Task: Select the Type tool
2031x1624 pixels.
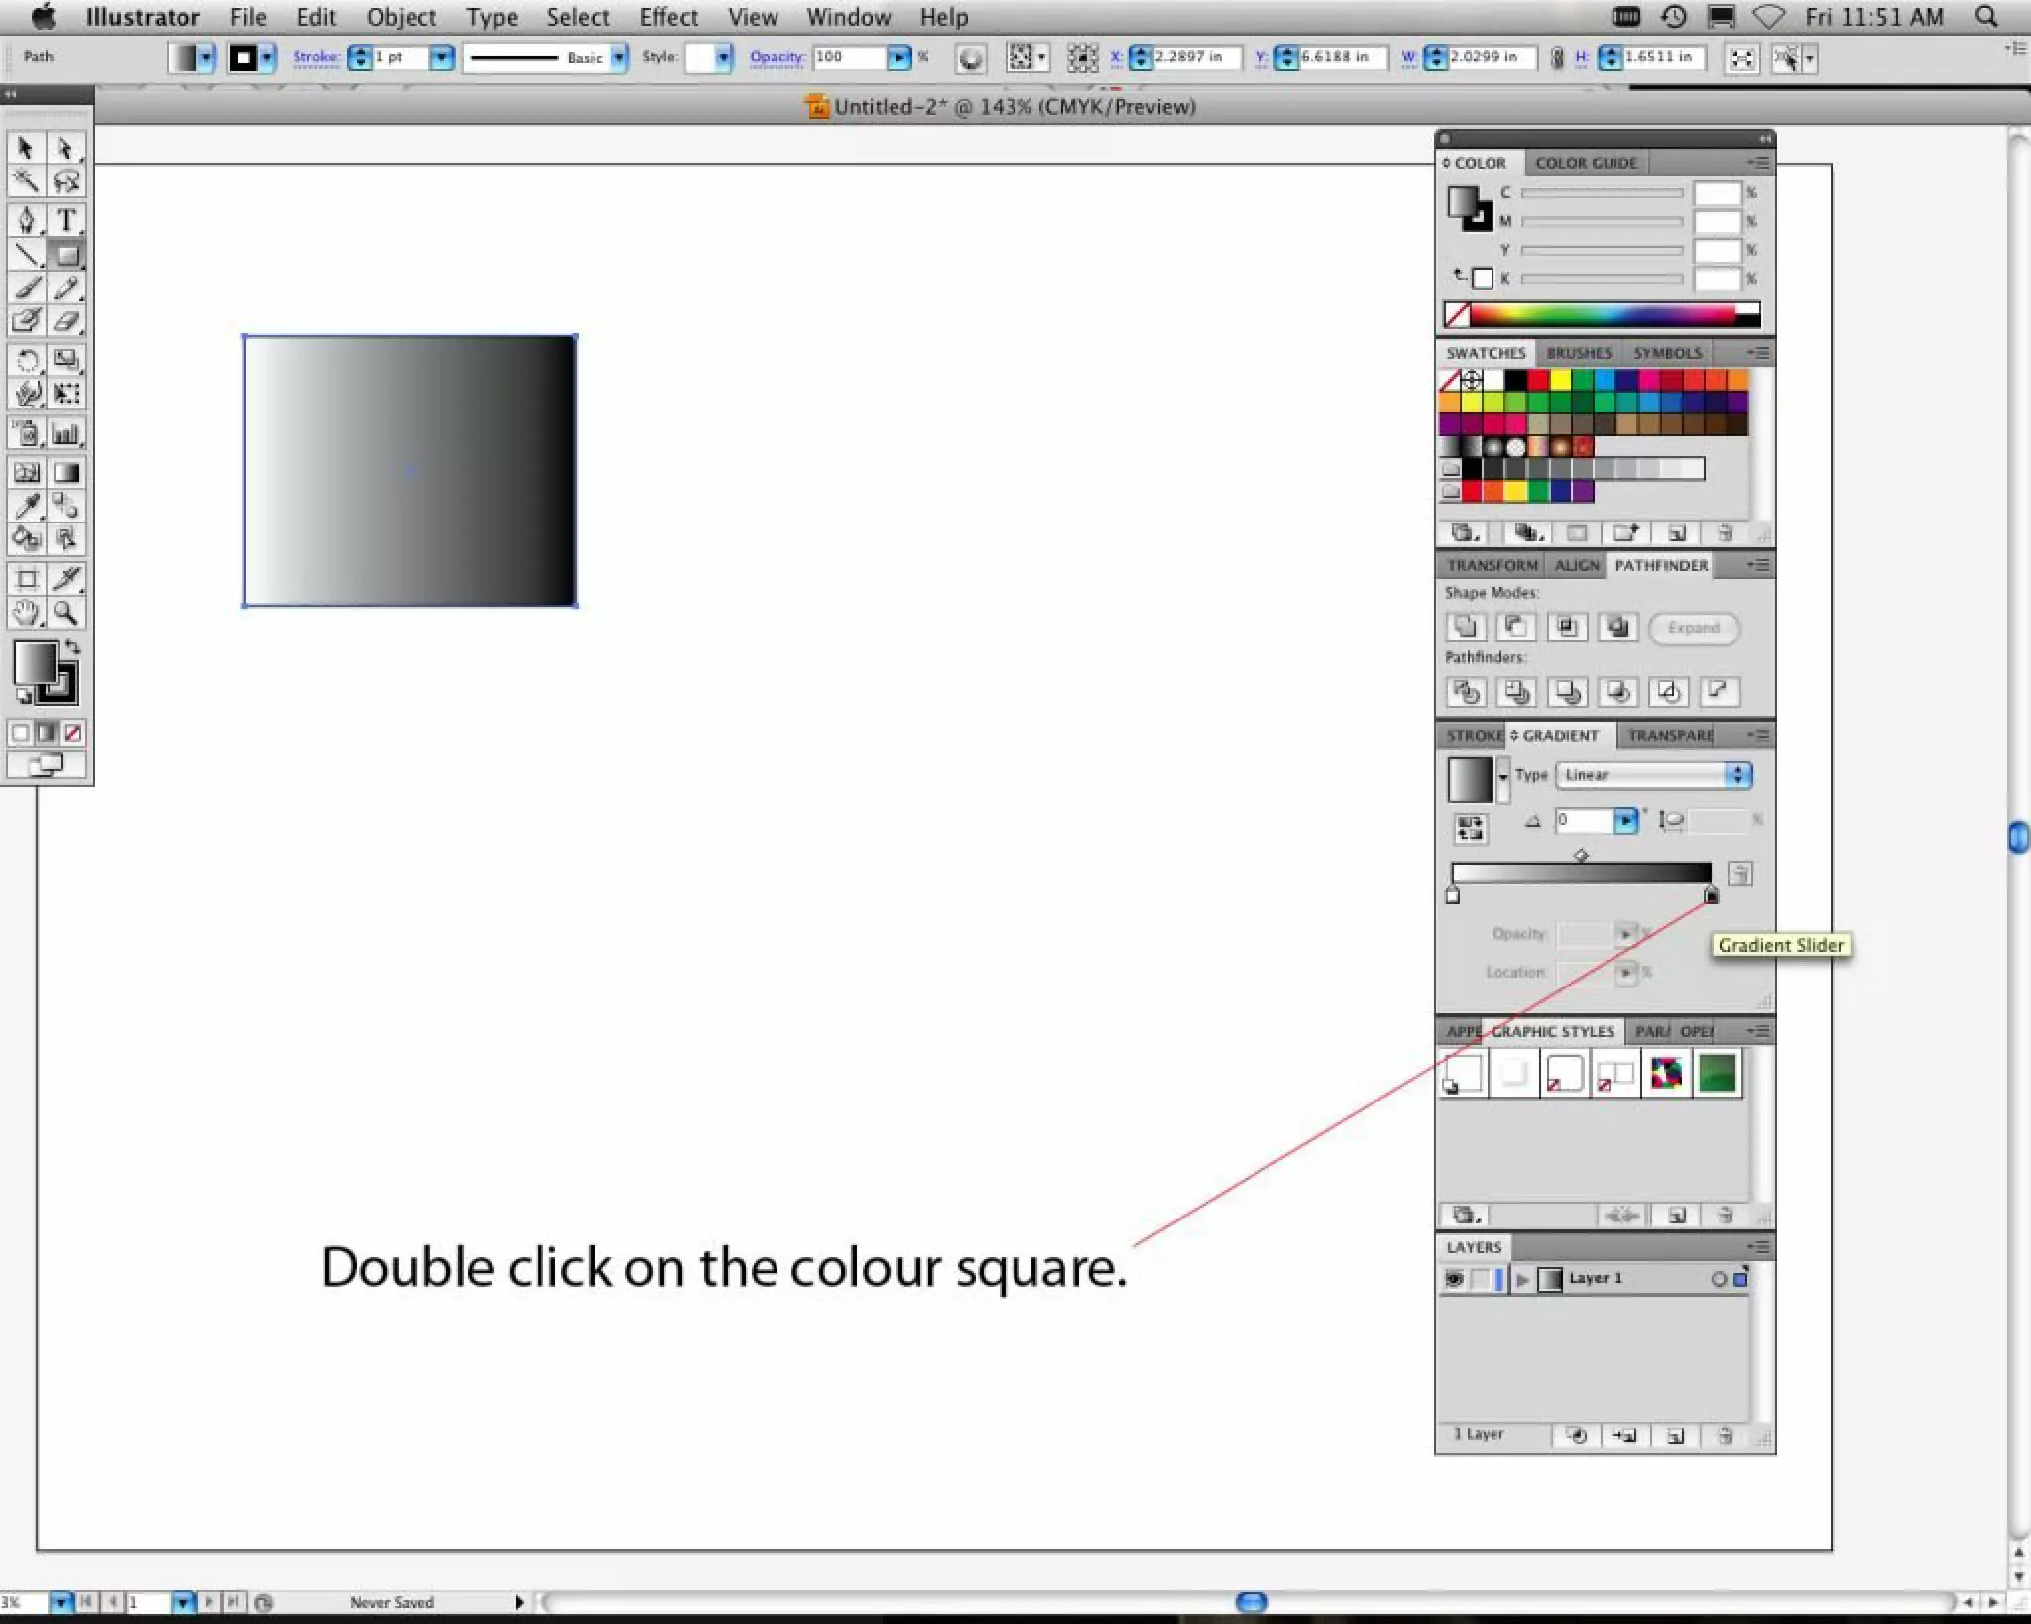Action: pyautogui.click(x=66, y=219)
